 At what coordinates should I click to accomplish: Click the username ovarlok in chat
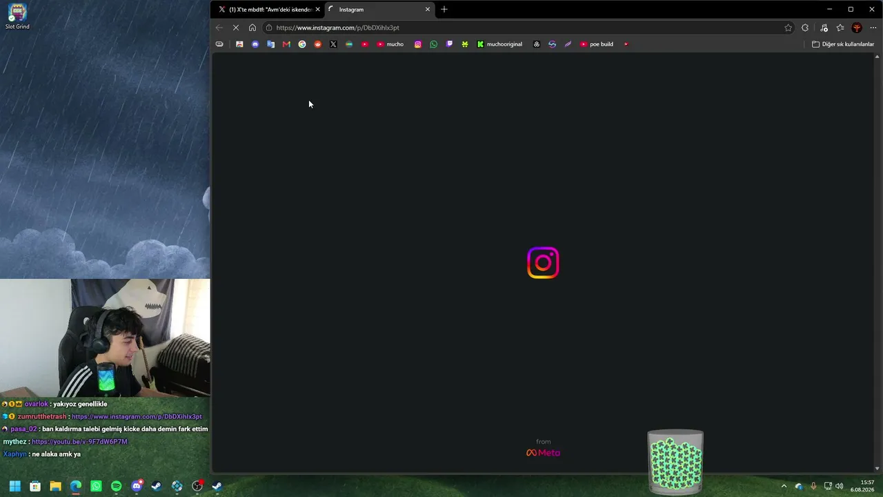(37, 405)
